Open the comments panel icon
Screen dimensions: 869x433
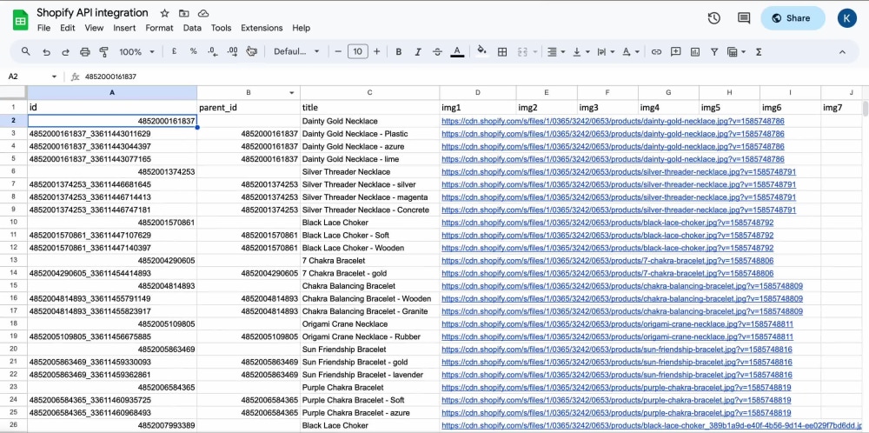point(744,18)
